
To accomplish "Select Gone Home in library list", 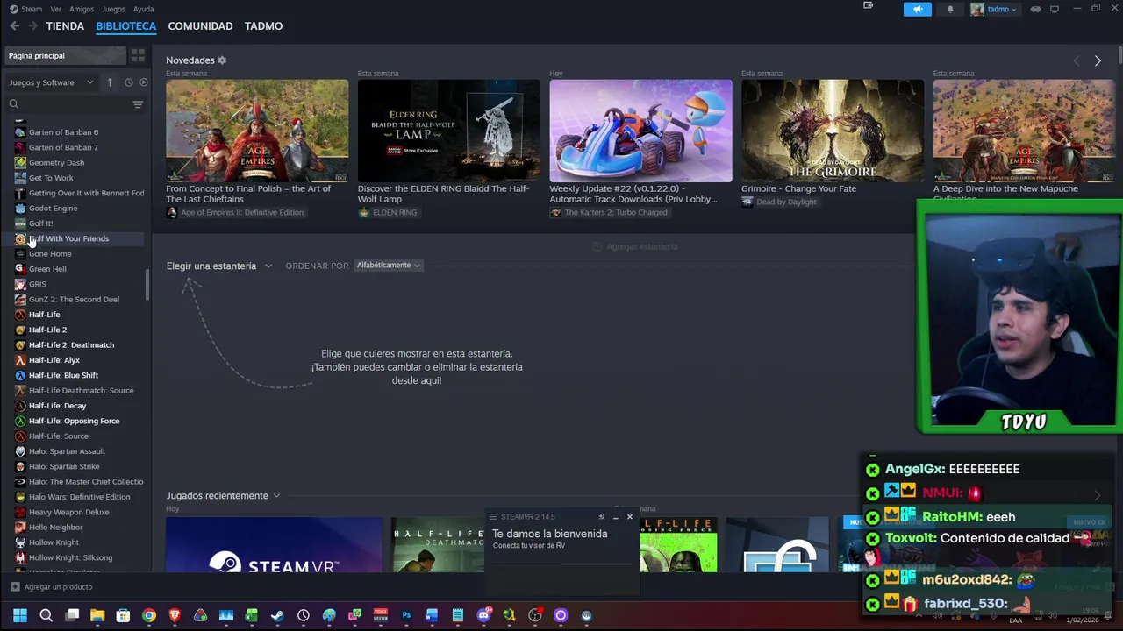I will point(50,254).
